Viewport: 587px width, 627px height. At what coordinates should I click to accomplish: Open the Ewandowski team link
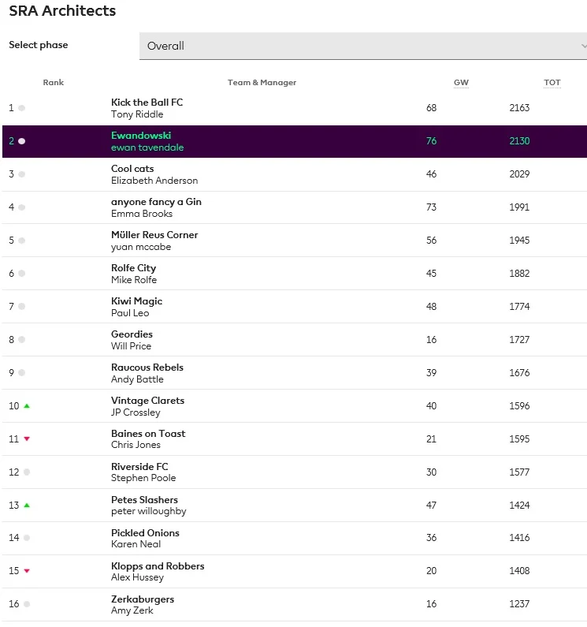point(141,136)
